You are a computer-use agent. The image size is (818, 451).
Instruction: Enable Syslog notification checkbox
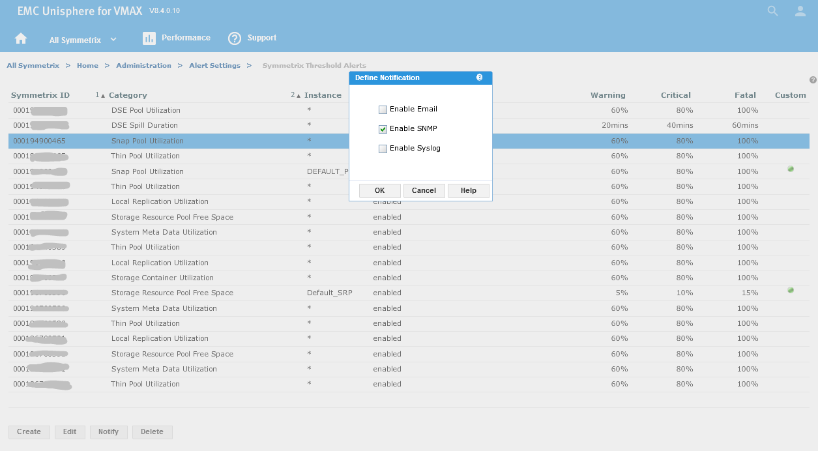pyautogui.click(x=383, y=149)
